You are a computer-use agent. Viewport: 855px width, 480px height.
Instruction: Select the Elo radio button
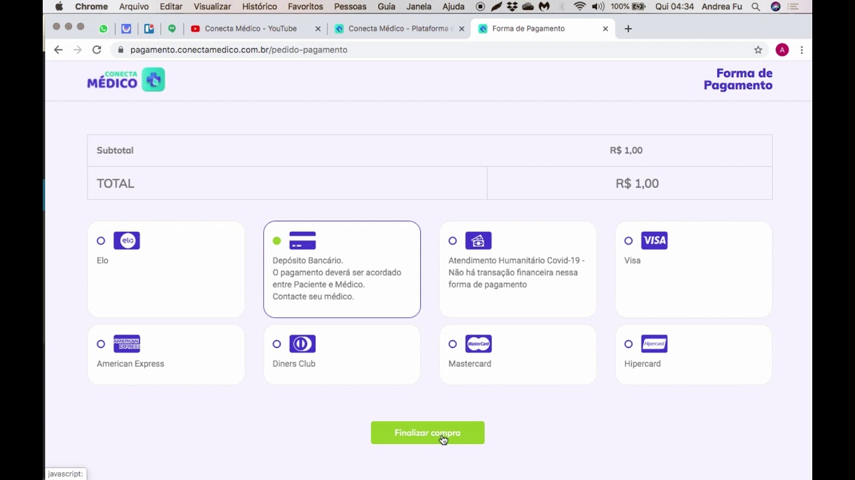[101, 241]
